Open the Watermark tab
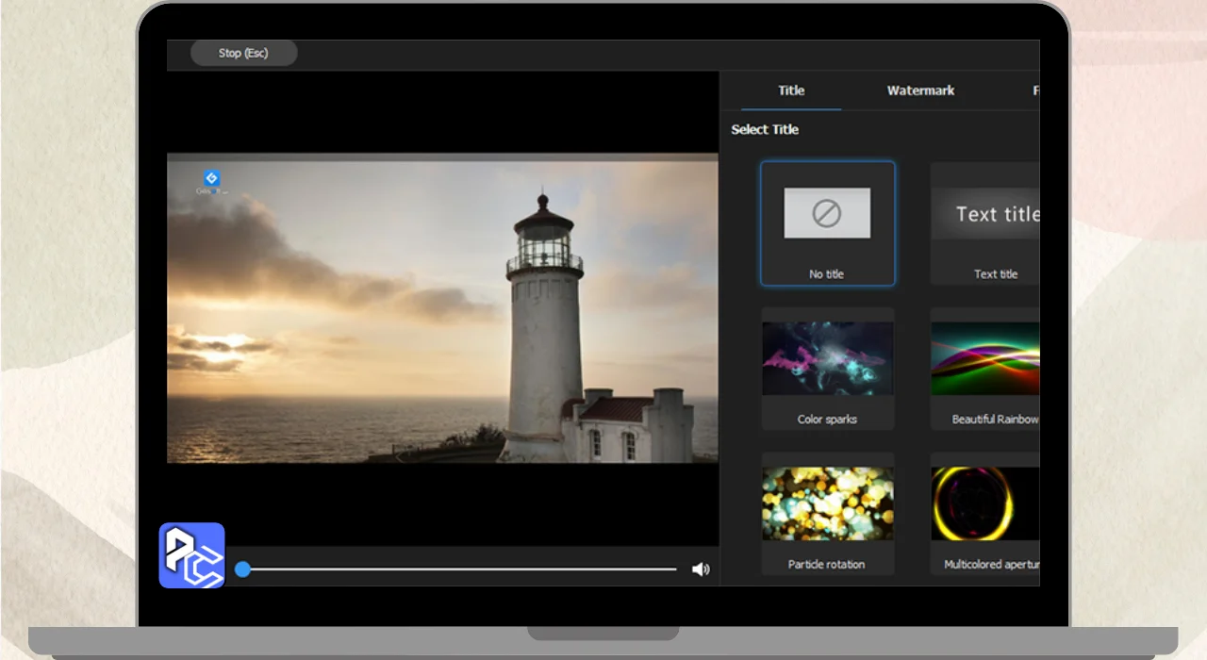The width and height of the screenshot is (1207, 660). [920, 91]
